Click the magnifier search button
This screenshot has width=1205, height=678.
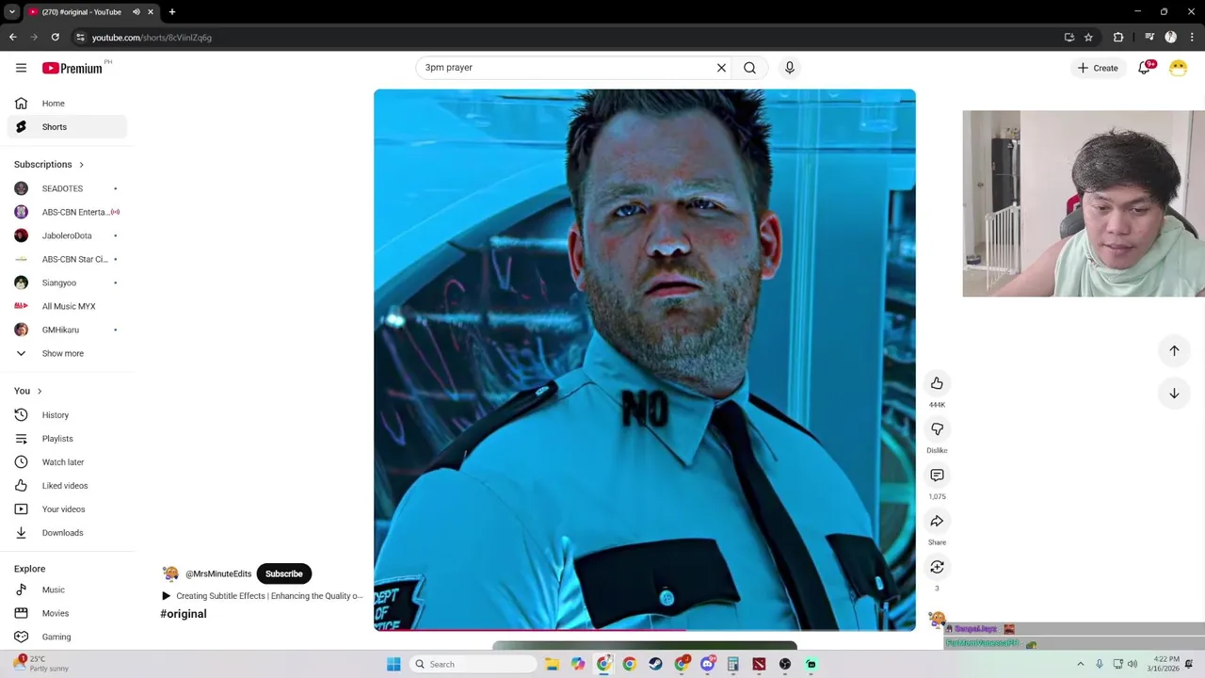click(749, 68)
